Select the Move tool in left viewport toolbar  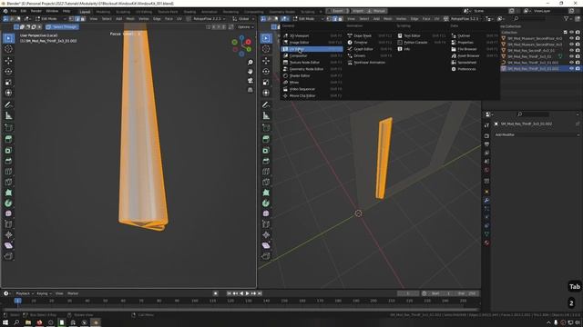click(8, 61)
